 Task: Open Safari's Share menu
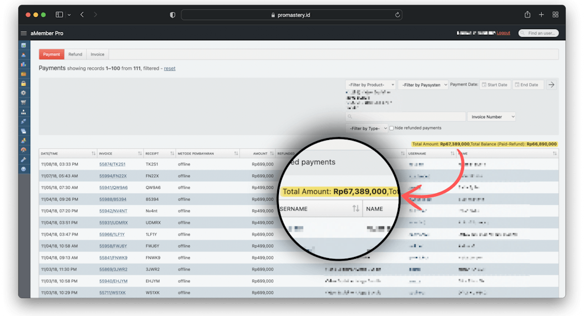tap(527, 15)
